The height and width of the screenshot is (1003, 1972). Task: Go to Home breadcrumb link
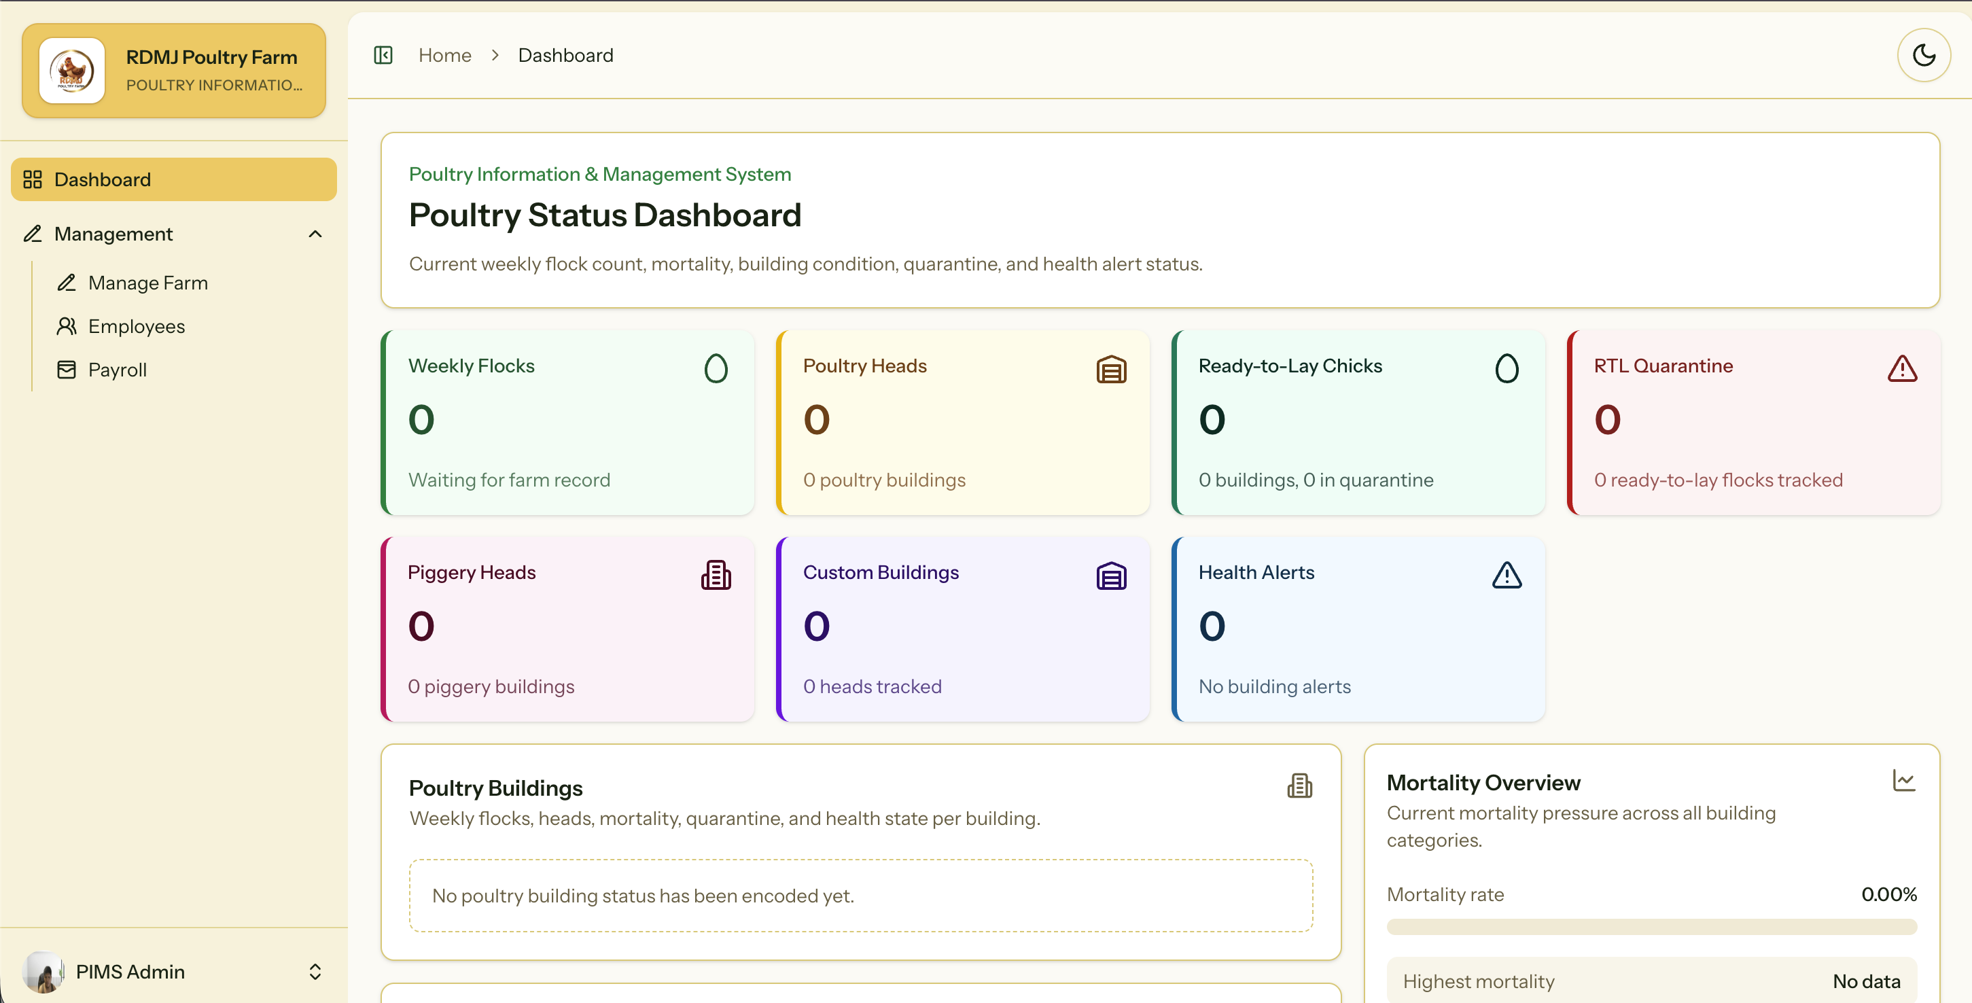tap(445, 55)
